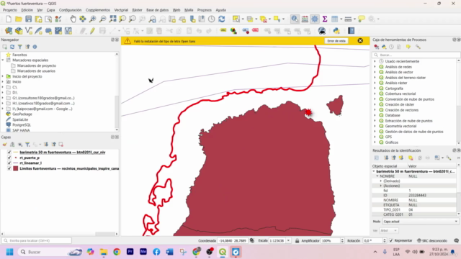The height and width of the screenshot is (259, 461).
Task: Open Google Chrome from taskbar
Action: click(117, 252)
